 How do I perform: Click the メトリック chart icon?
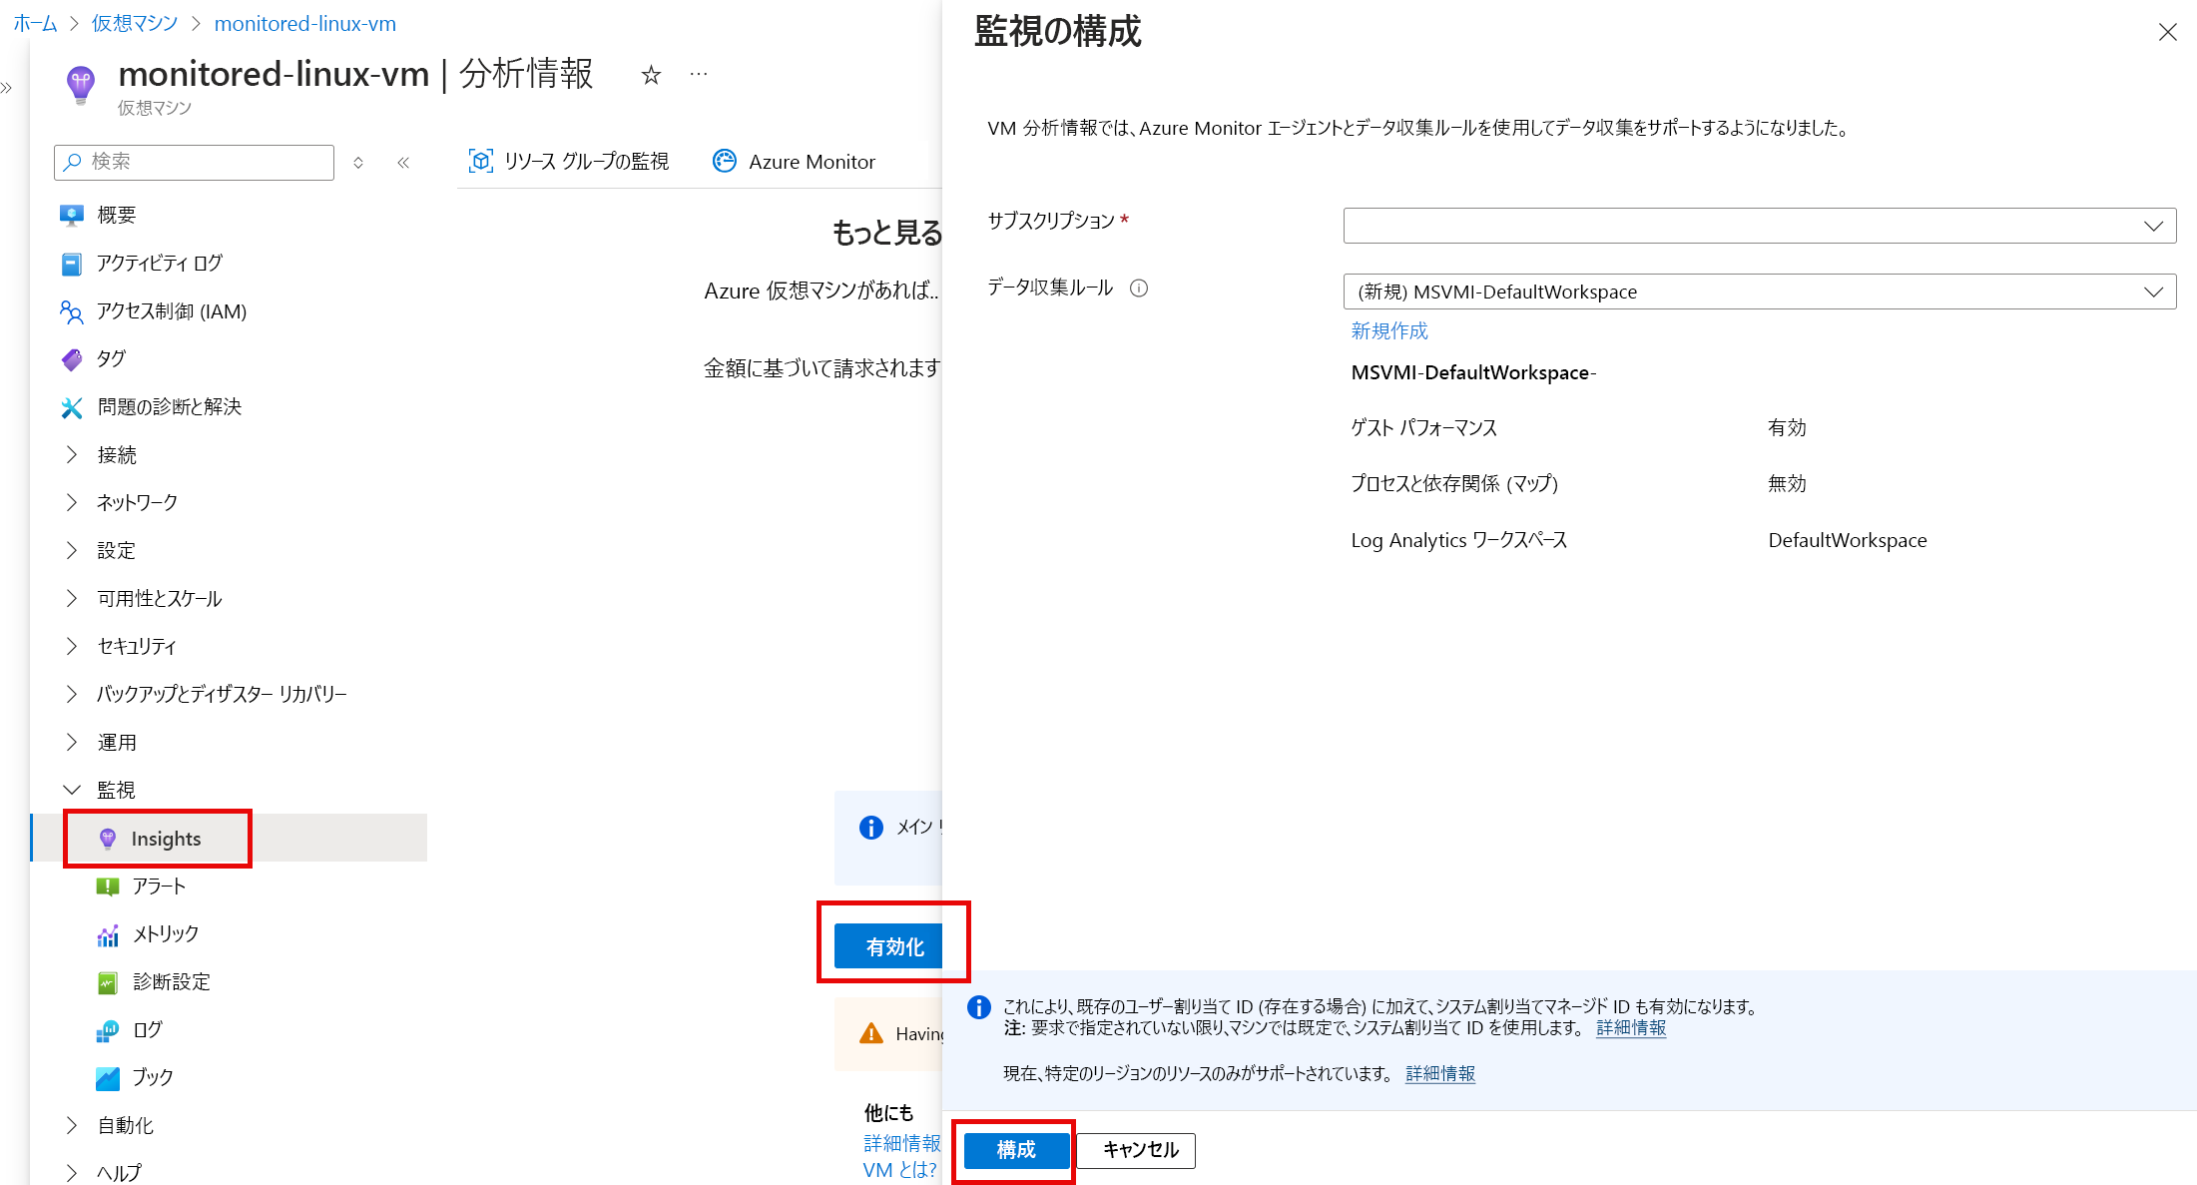pos(108,934)
